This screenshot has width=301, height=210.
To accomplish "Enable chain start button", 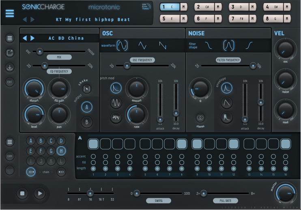I will click(31, 172).
